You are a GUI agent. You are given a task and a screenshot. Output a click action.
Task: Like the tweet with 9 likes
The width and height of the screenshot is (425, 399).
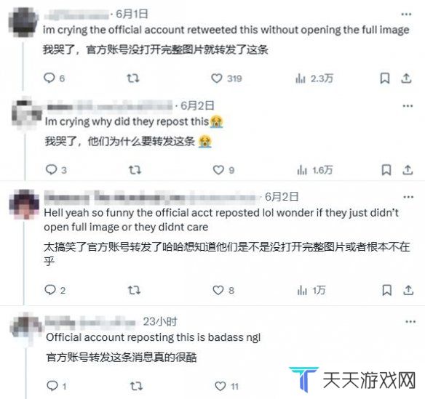pos(218,170)
